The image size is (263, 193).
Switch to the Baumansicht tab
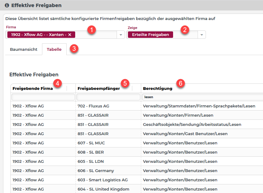(x=24, y=49)
